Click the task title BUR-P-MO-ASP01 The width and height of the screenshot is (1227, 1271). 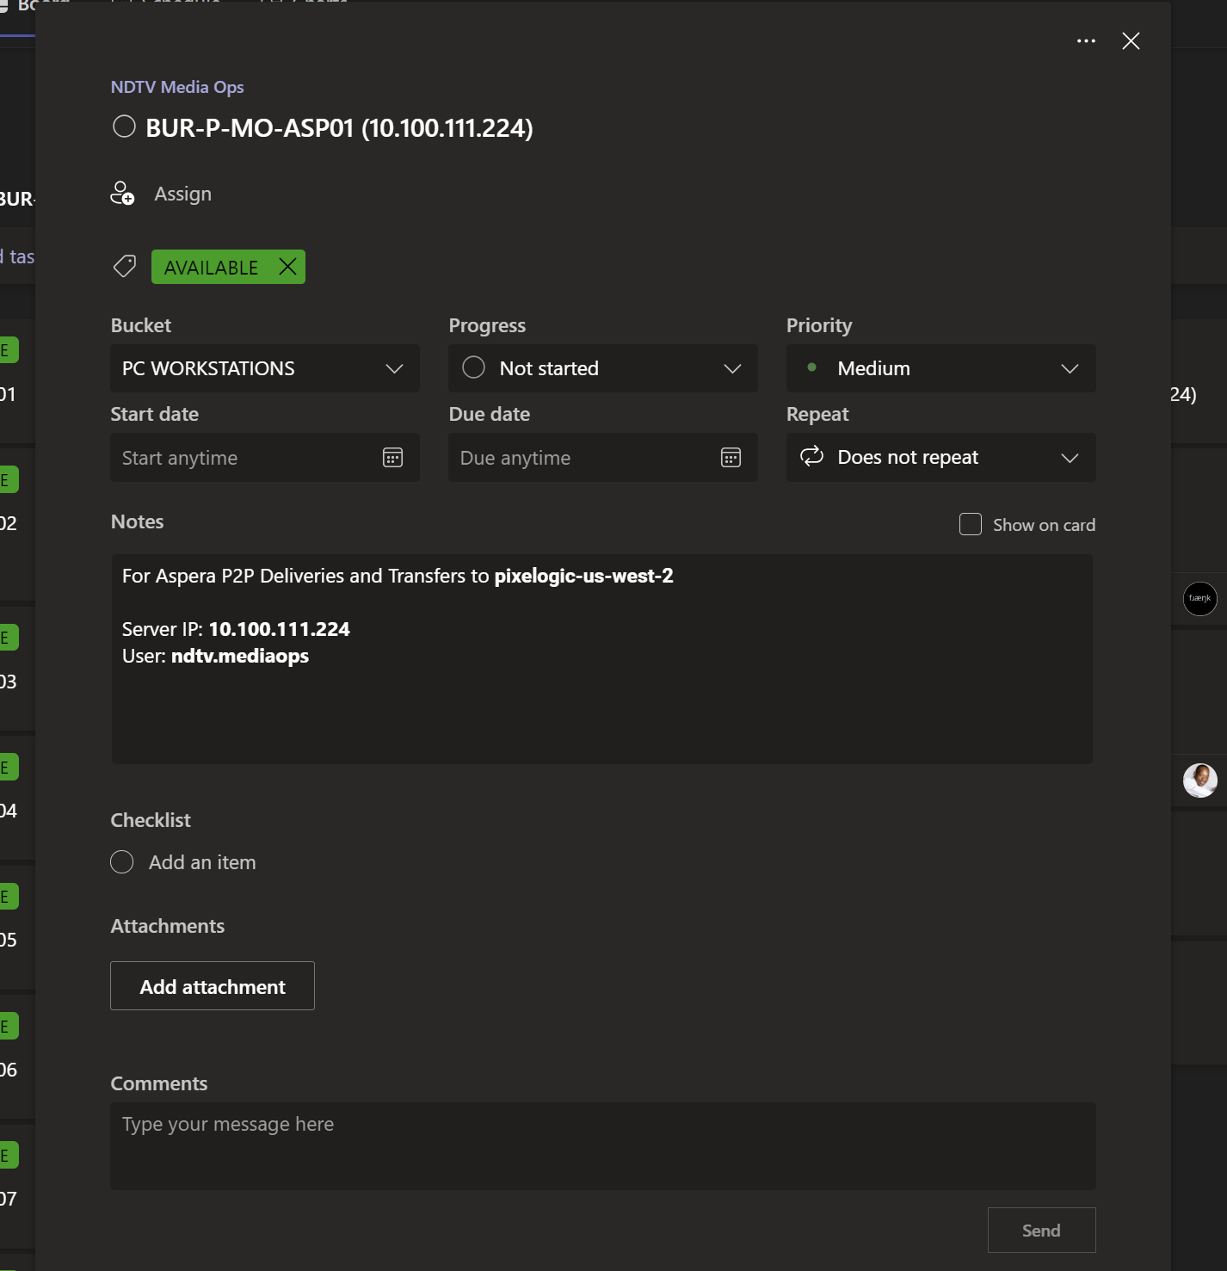(x=339, y=128)
